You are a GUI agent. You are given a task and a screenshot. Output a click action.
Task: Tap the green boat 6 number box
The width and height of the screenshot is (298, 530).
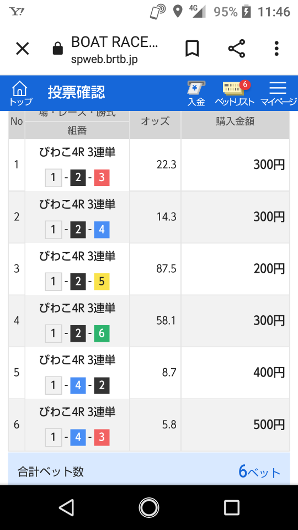coord(102,333)
